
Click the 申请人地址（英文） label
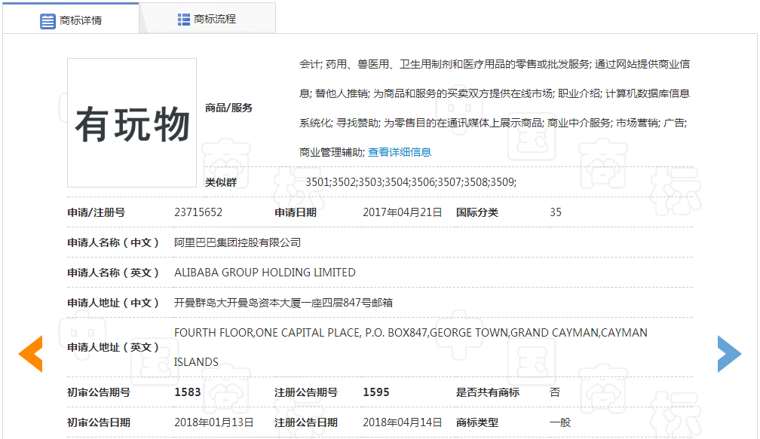click(x=113, y=347)
